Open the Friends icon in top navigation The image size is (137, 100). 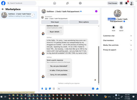(67, 3)
